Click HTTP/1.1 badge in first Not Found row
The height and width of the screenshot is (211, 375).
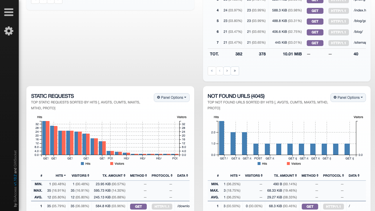[333, 206]
